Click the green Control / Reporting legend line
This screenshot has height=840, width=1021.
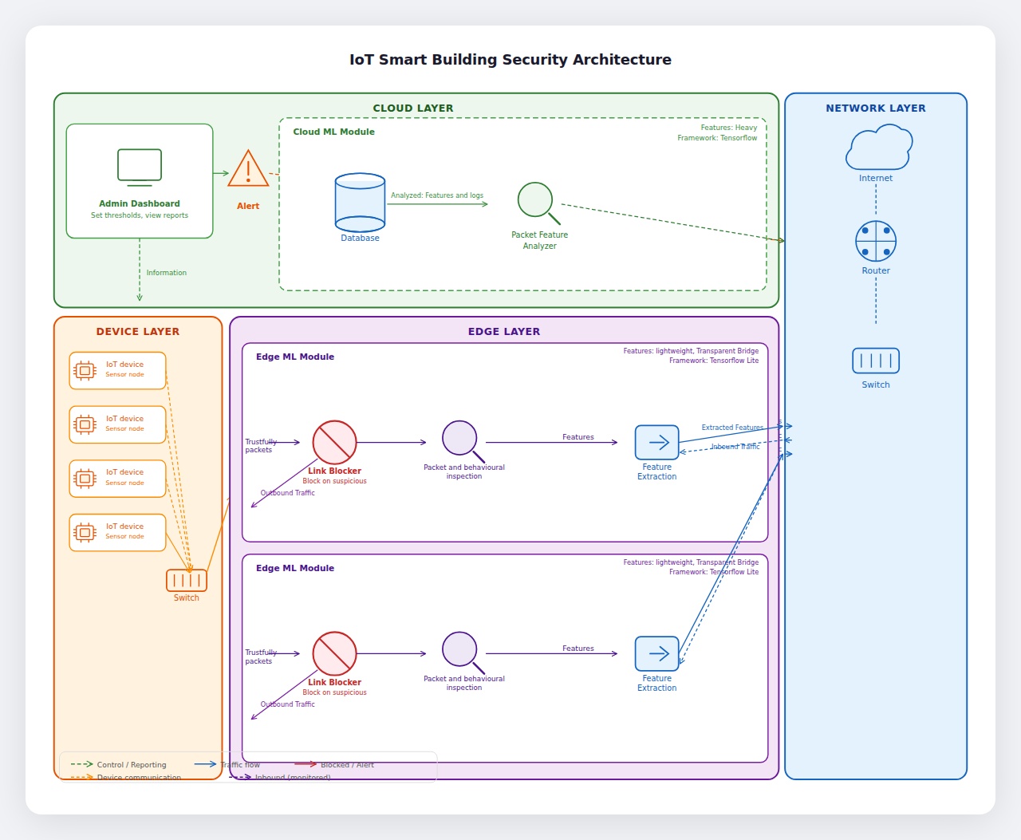coord(81,764)
